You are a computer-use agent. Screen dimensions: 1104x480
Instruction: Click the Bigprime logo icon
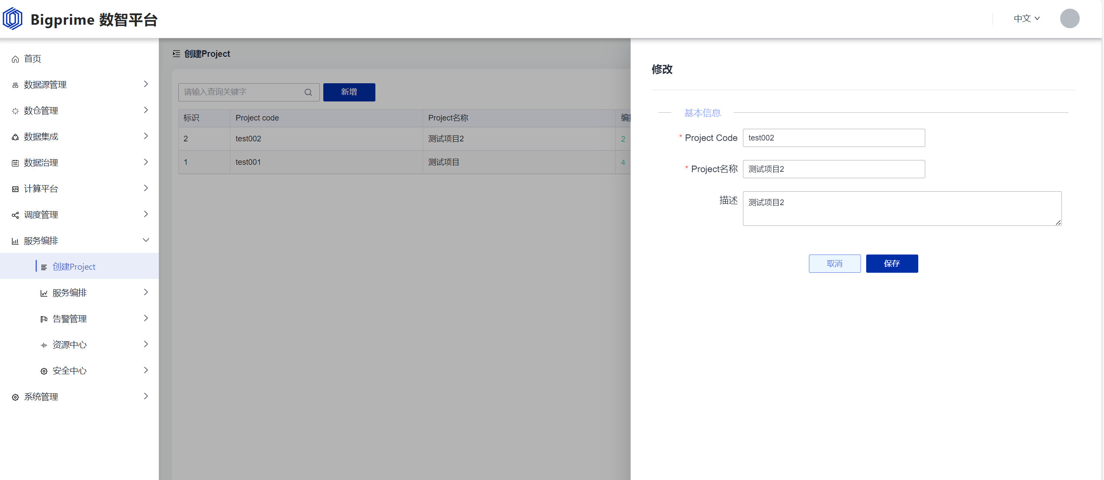(x=13, y=19)
